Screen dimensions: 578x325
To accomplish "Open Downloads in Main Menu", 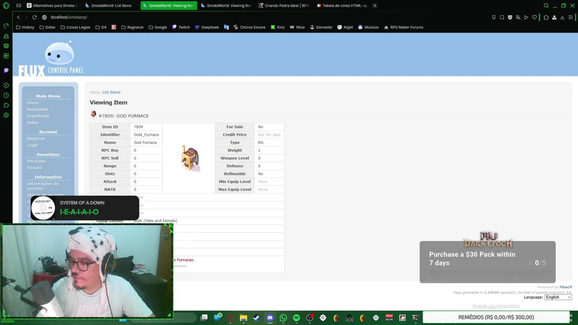I will tap(38, 116).
